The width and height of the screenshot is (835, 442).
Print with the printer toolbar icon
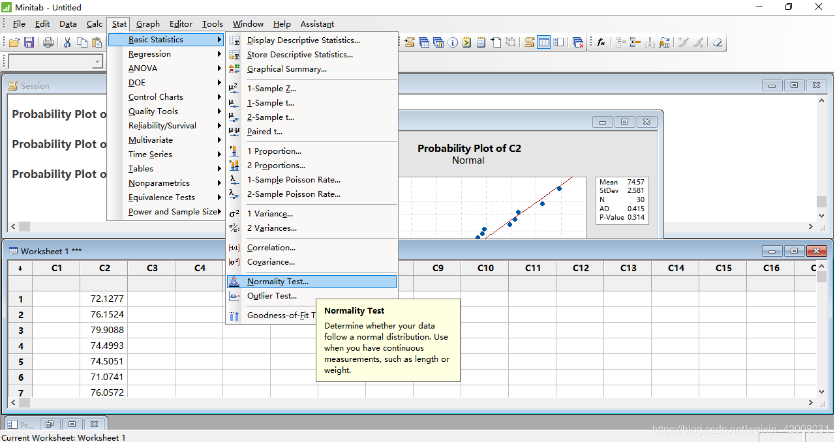coord(48,42)
